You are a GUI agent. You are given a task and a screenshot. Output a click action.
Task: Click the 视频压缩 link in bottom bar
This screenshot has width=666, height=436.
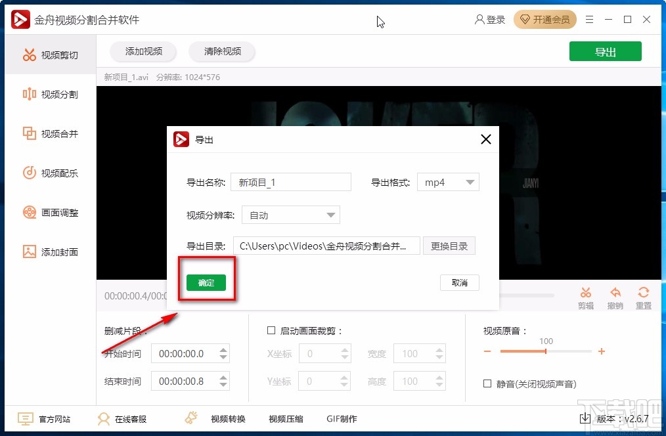point(286,419)
